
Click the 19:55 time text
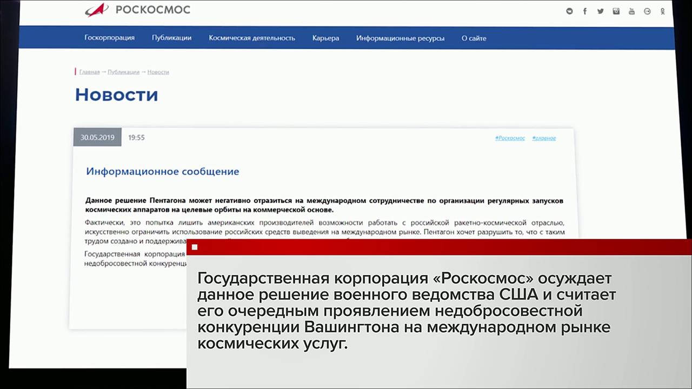point(136,138)
